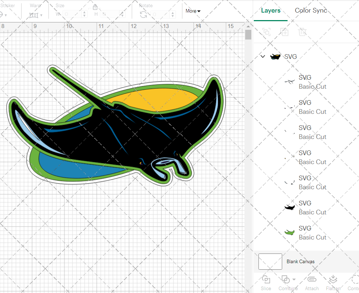Screen dimensions: 359x293
Task: Select the second SVG Basic Cut layer
Action: (306, 107)
